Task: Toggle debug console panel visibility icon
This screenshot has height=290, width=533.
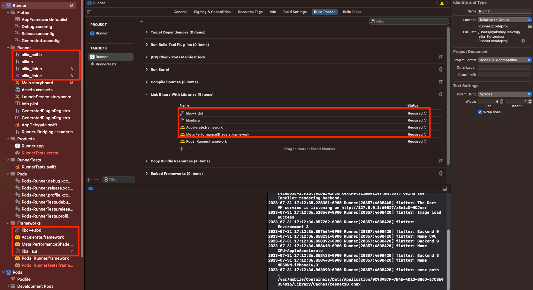Action: point(445,189)
